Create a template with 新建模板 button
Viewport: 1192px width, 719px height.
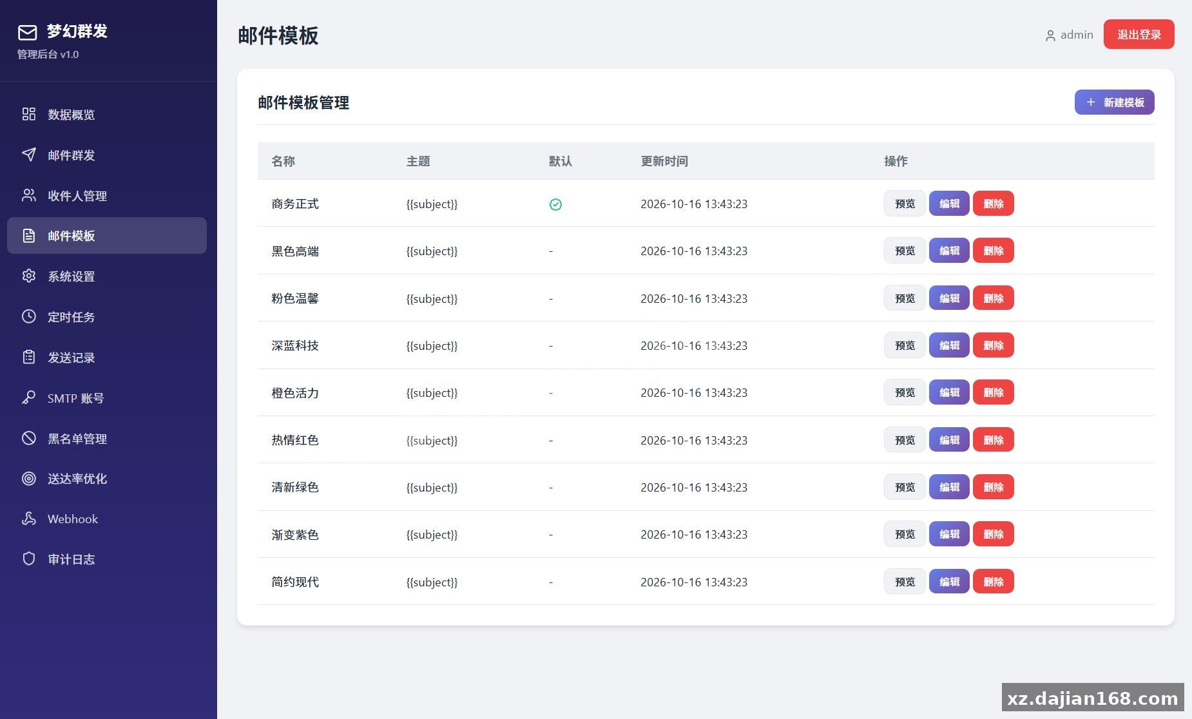(x=1114, y=102)
